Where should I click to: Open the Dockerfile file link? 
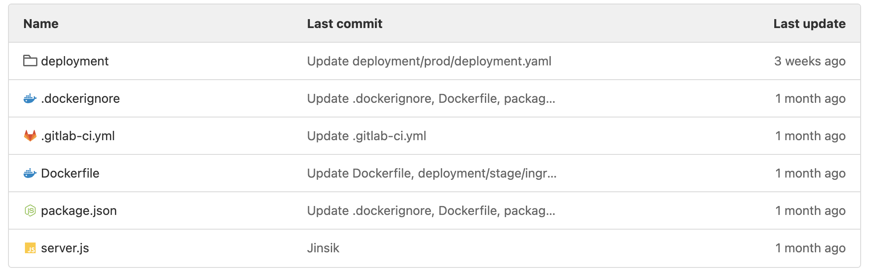tap(70, 173)
